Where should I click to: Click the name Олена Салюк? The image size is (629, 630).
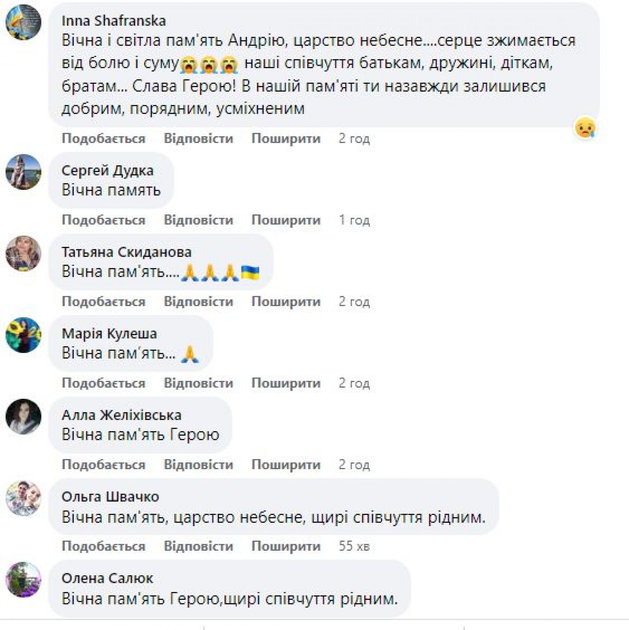107,579
